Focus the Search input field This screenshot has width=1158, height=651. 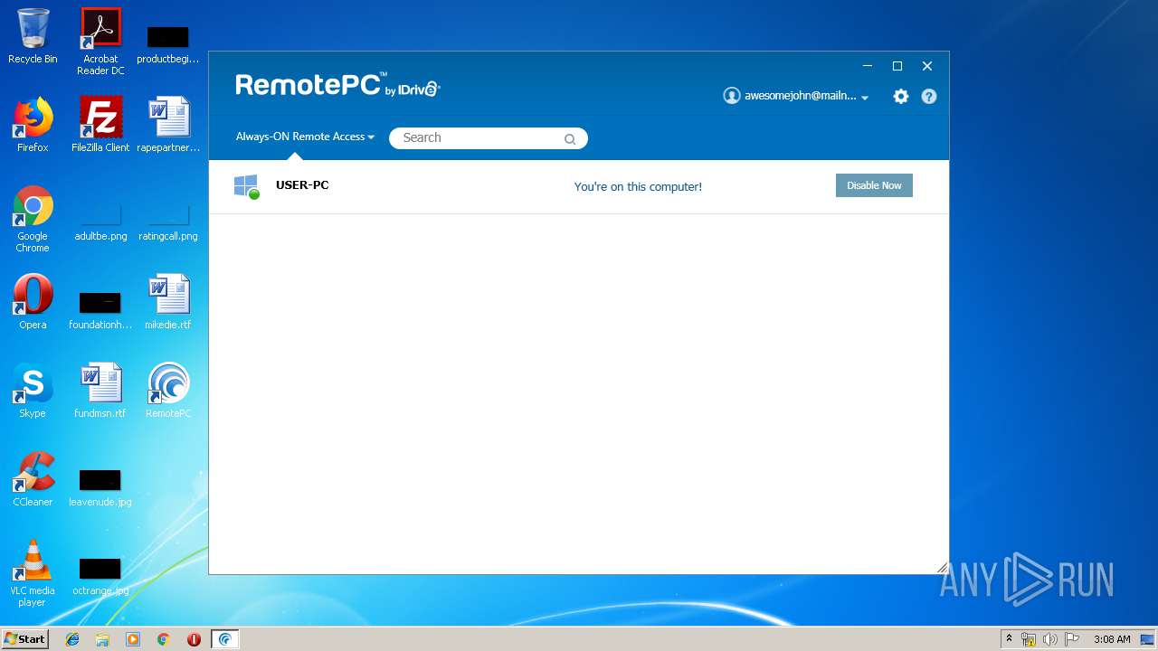489,138
